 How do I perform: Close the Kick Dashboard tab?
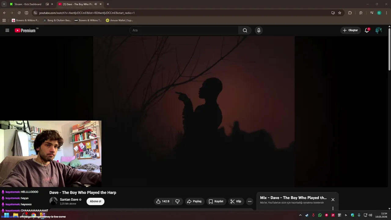[x=52, y=4]
